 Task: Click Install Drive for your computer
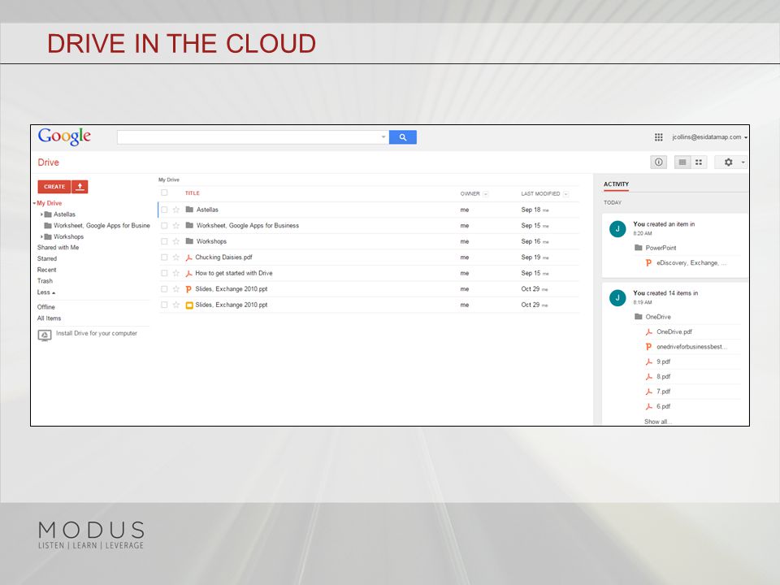[x=97, y=333]
